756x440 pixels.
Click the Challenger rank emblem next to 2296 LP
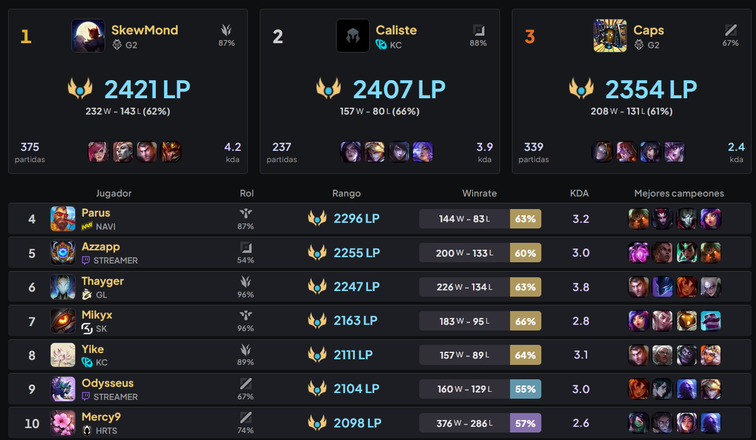point(317,218)
